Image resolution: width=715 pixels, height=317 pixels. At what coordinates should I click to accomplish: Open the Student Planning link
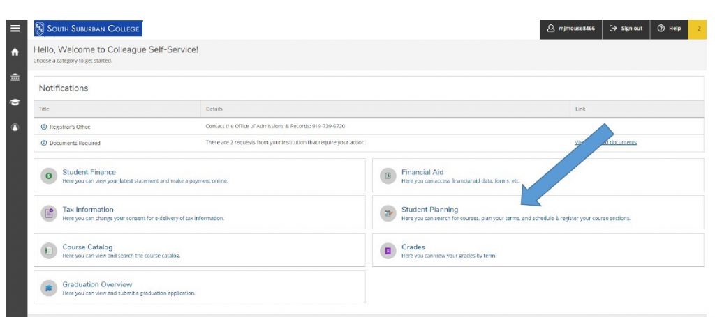[x=429, y=209]
